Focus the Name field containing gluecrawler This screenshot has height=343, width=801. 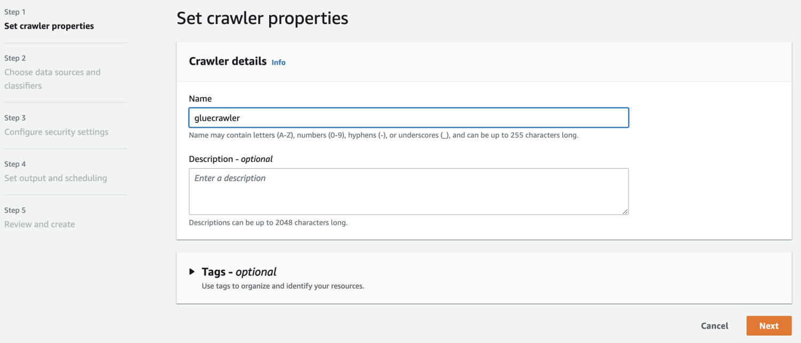click(409, 118)
